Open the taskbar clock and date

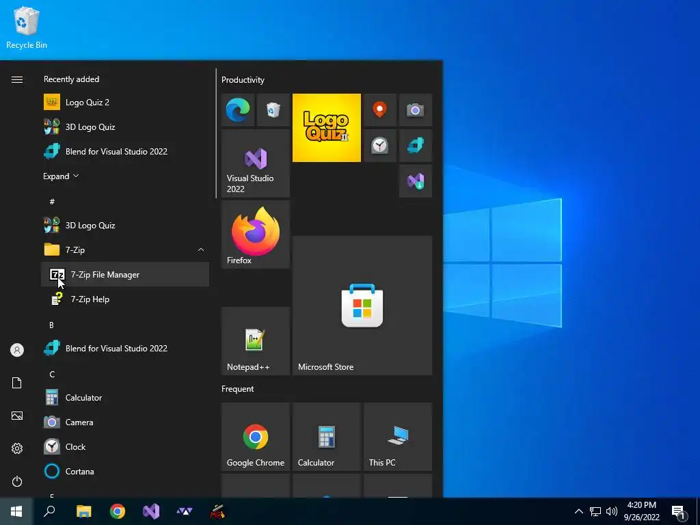click(641, 511)
